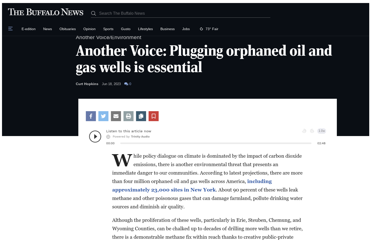Open the Obituaries menu item

click(x=68, y=29)
